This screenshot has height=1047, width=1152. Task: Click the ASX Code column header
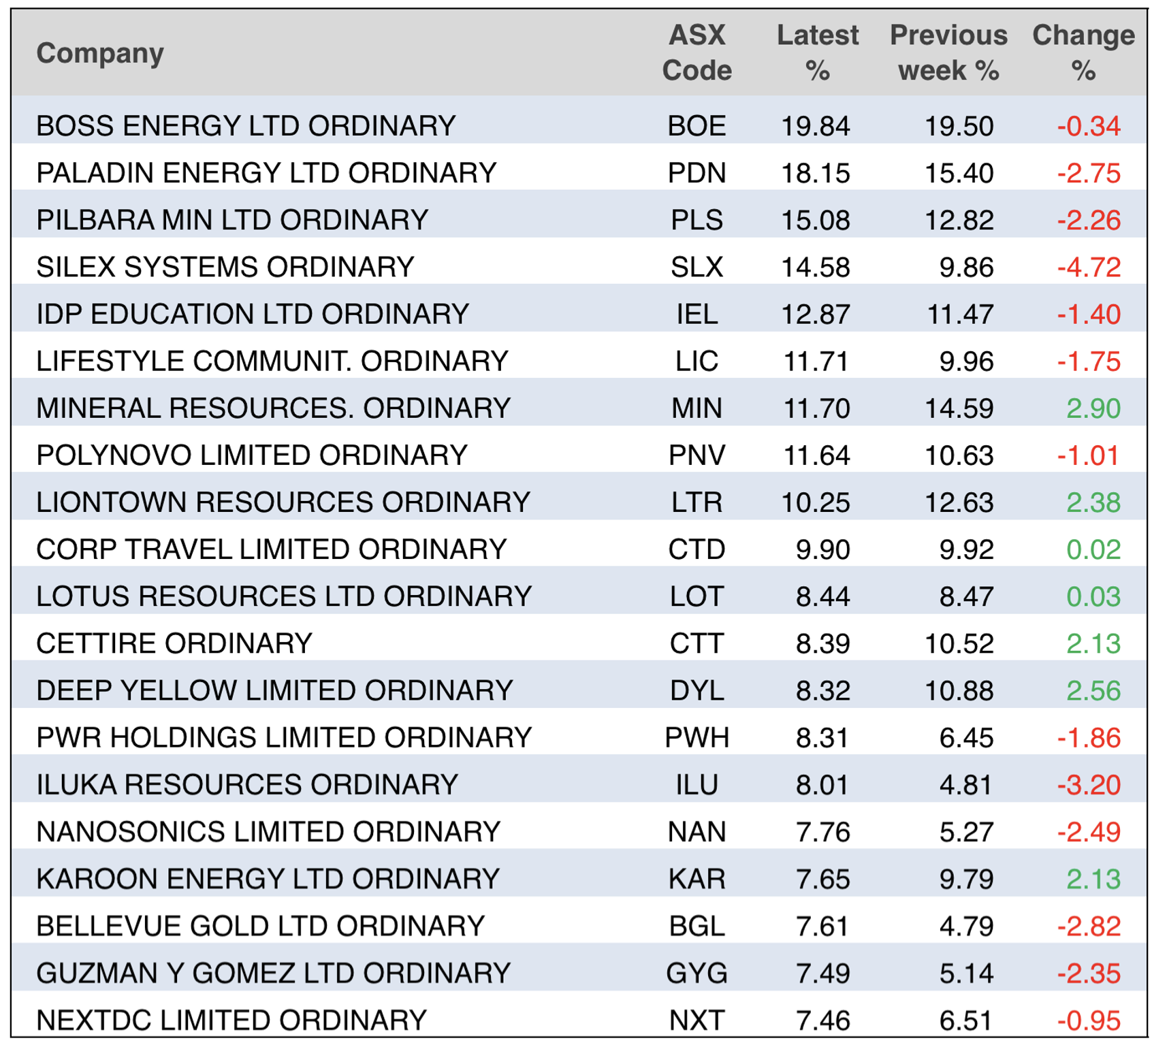pos(697,53)
